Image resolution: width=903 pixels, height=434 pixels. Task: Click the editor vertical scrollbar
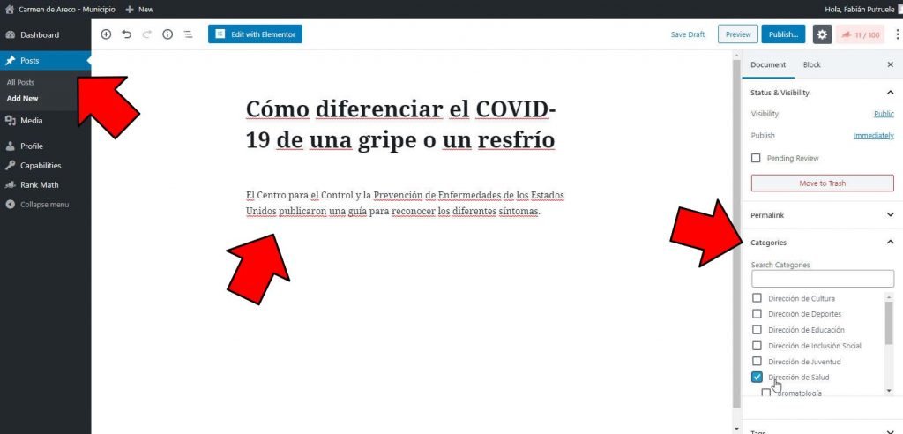[x=736, y=234]
